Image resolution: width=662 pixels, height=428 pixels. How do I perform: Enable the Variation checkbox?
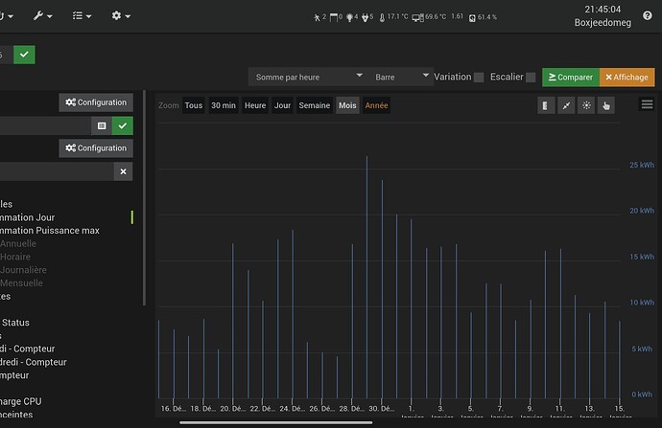(x=479, y=78)
